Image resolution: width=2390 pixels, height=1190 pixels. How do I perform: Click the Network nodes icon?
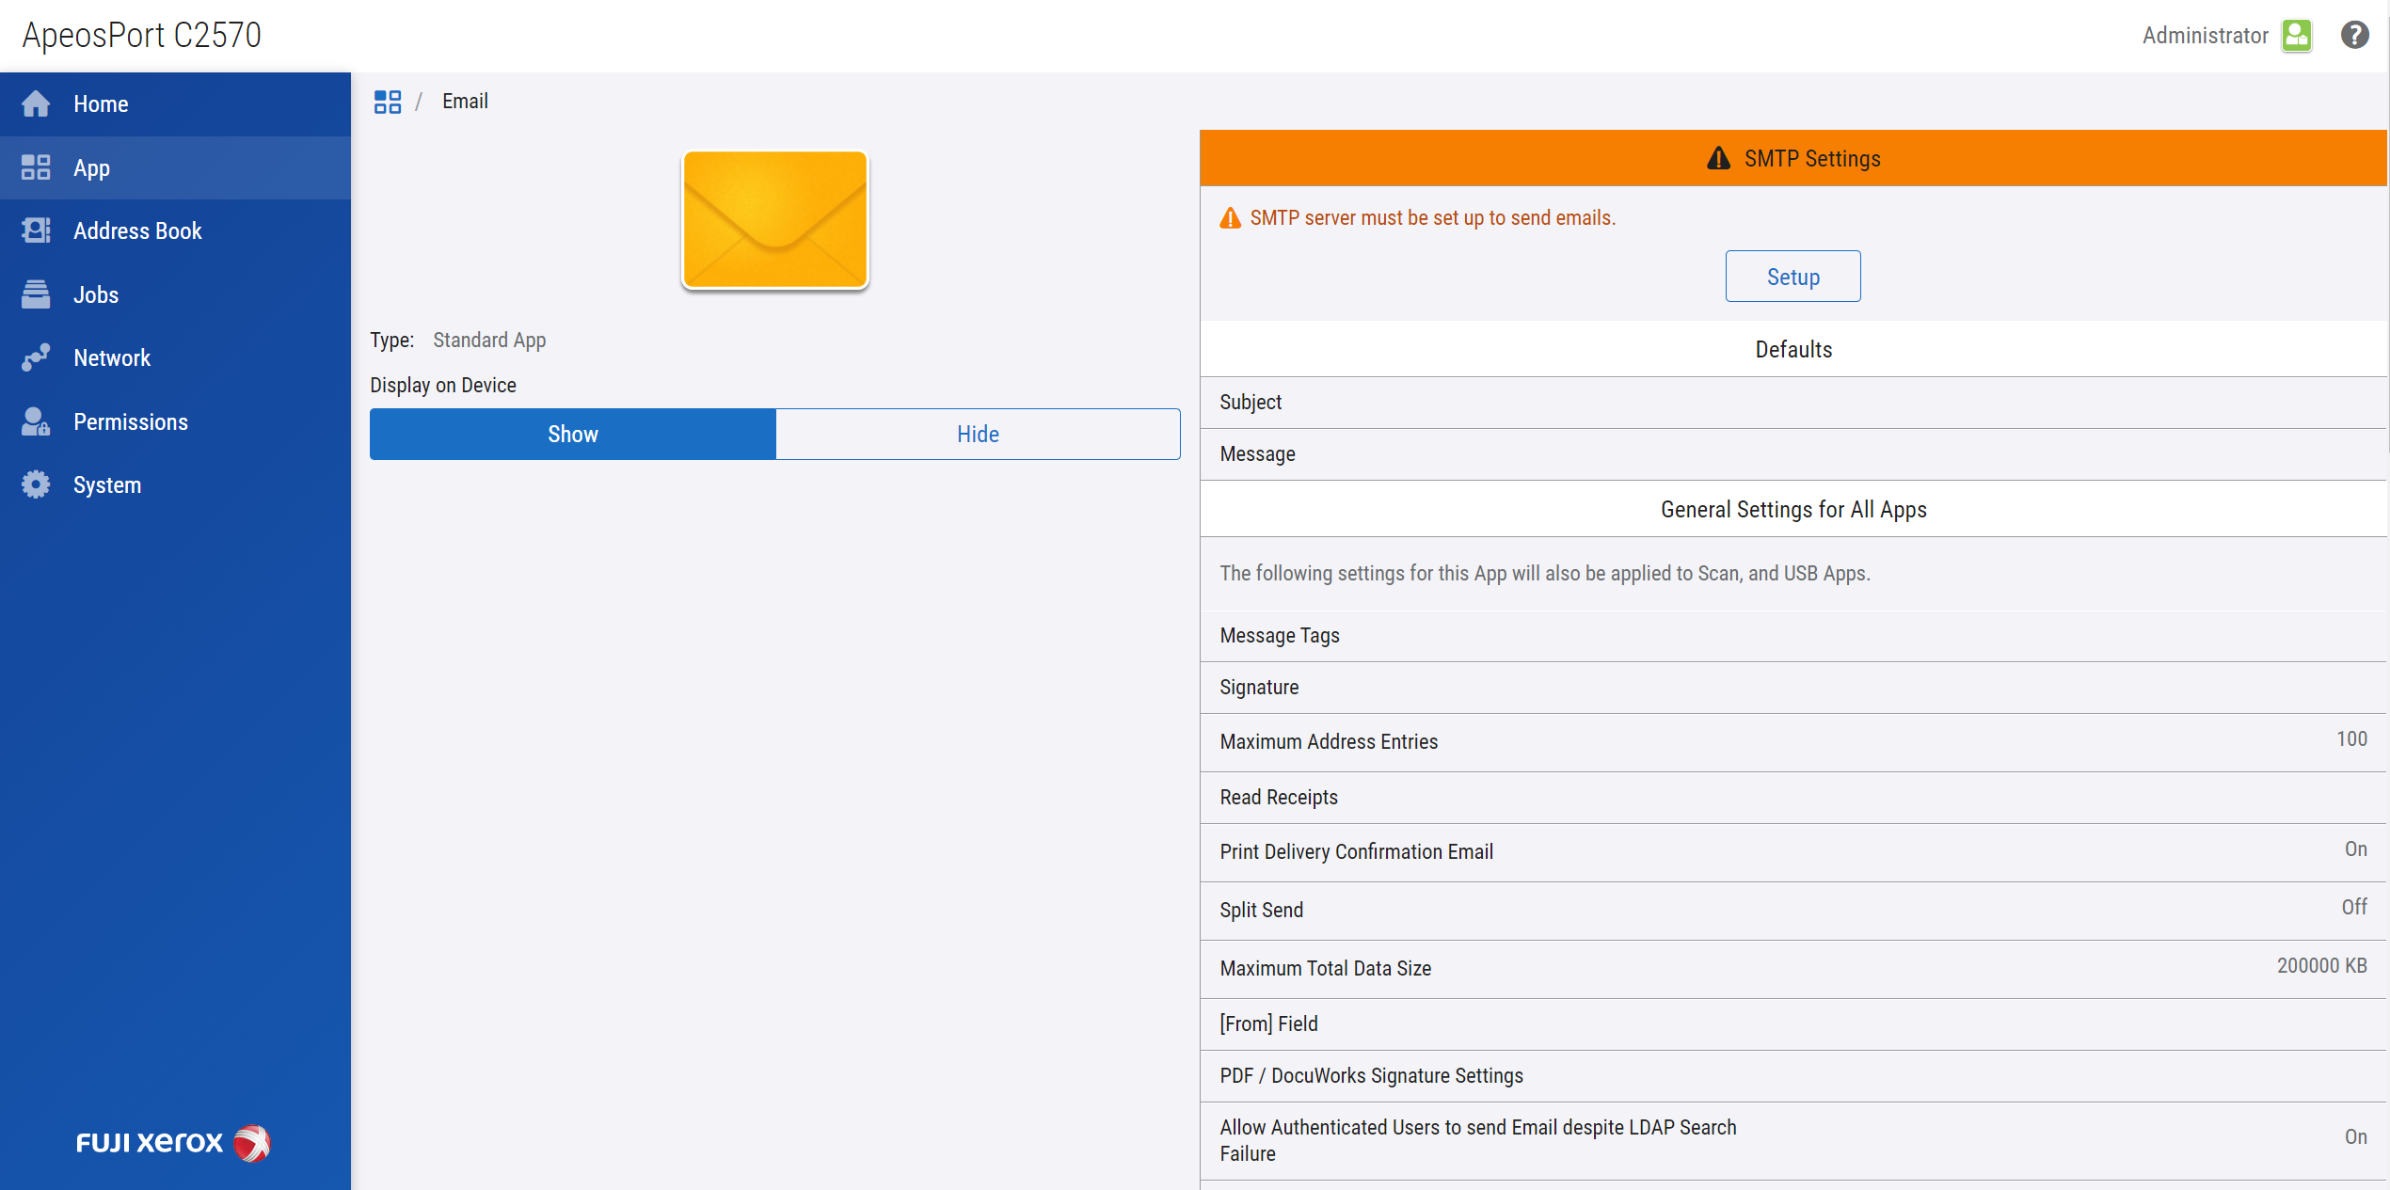pos(36,357)
